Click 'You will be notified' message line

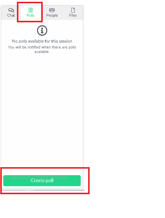(42, 47)
